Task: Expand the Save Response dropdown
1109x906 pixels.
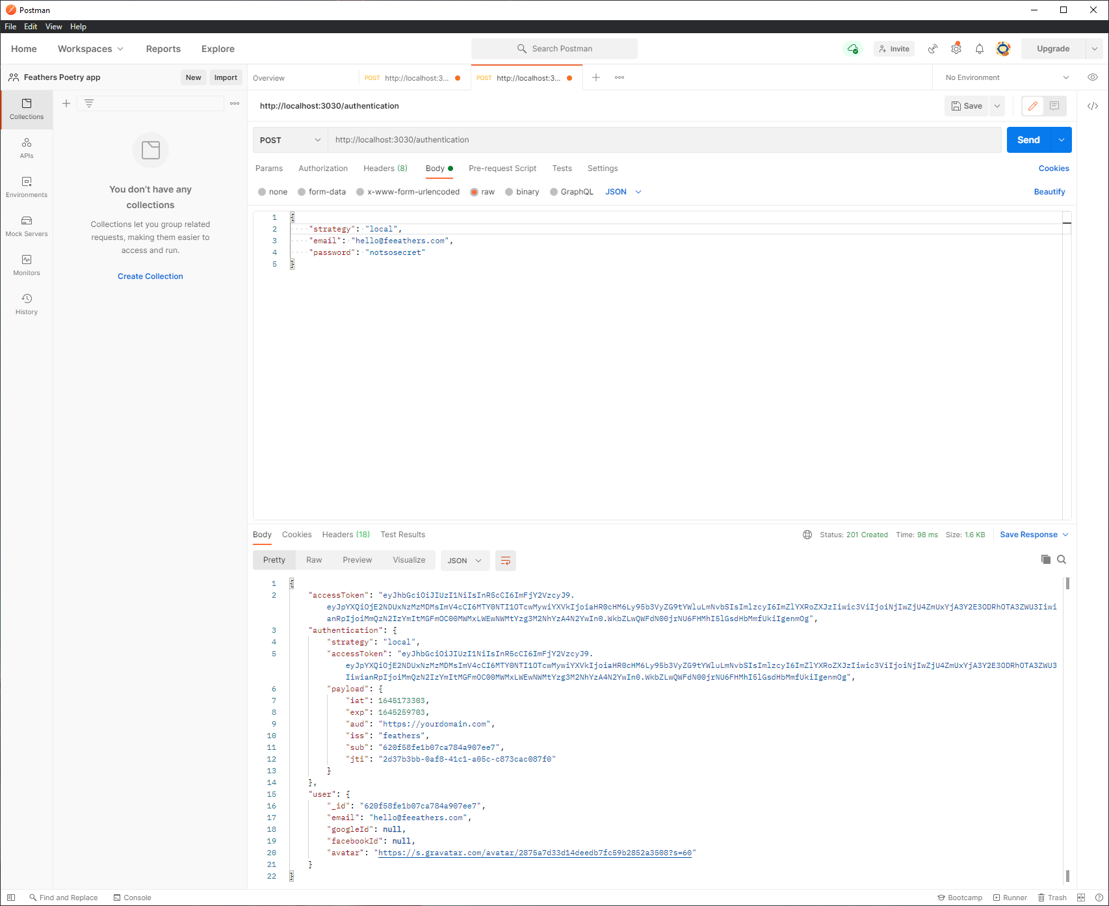Action: (1034, 535)
